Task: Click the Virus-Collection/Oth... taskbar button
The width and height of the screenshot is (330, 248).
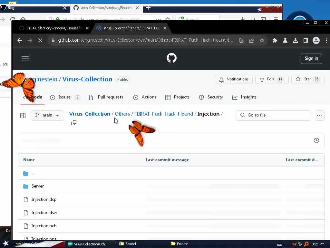Action: click(x=90, y=244)
